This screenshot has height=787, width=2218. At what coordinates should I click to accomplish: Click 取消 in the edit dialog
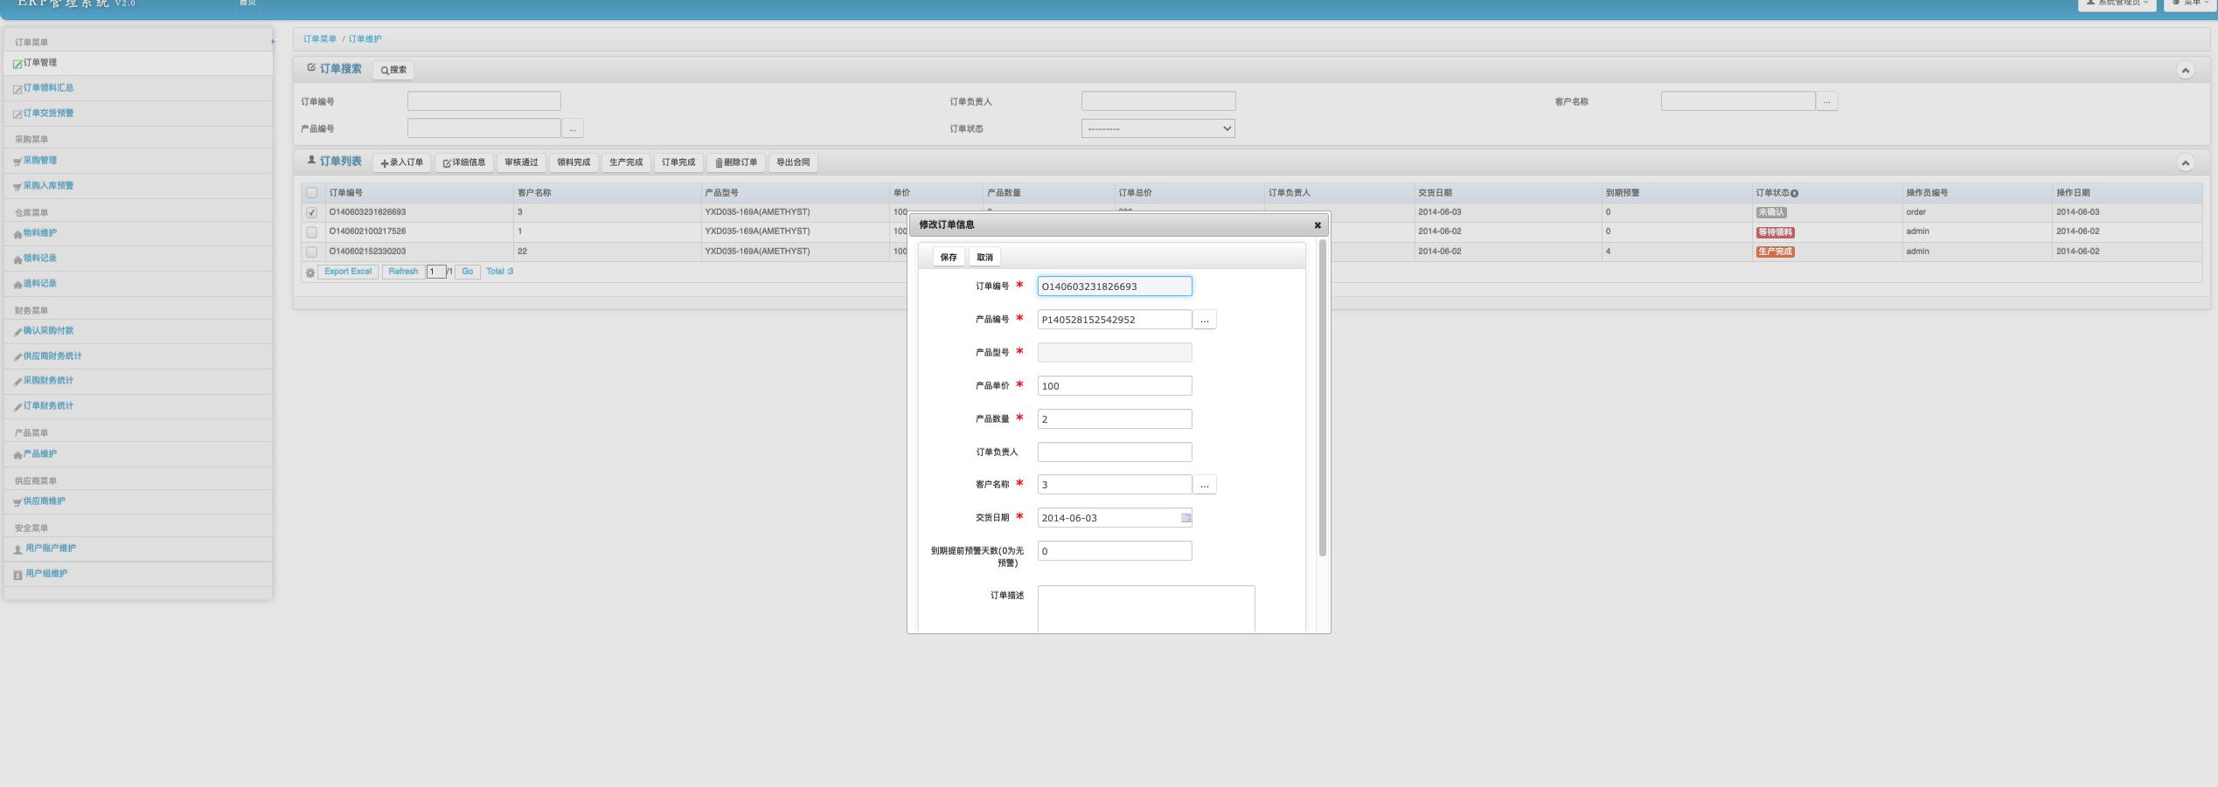[985, 258]
